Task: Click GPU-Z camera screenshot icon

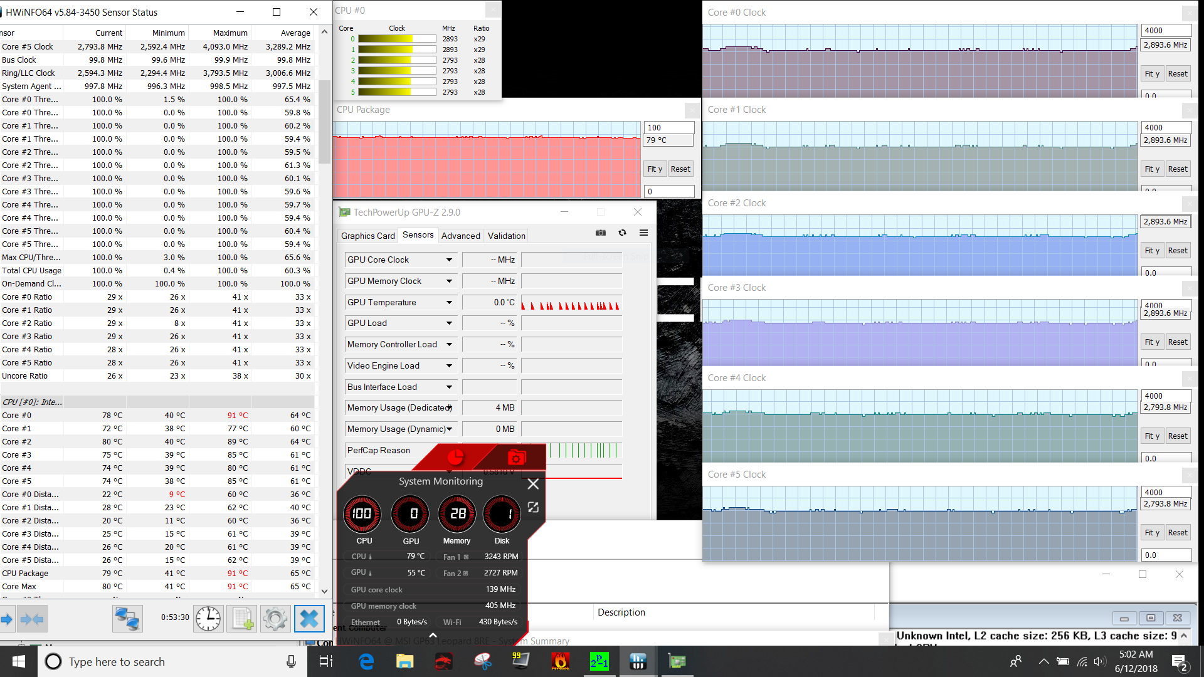Action: click(601, 233)
